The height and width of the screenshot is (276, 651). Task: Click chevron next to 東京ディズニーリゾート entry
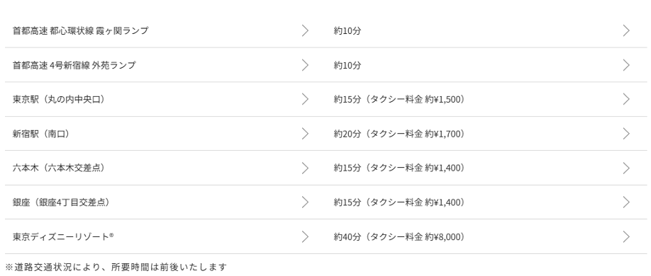tap(305, 236)
